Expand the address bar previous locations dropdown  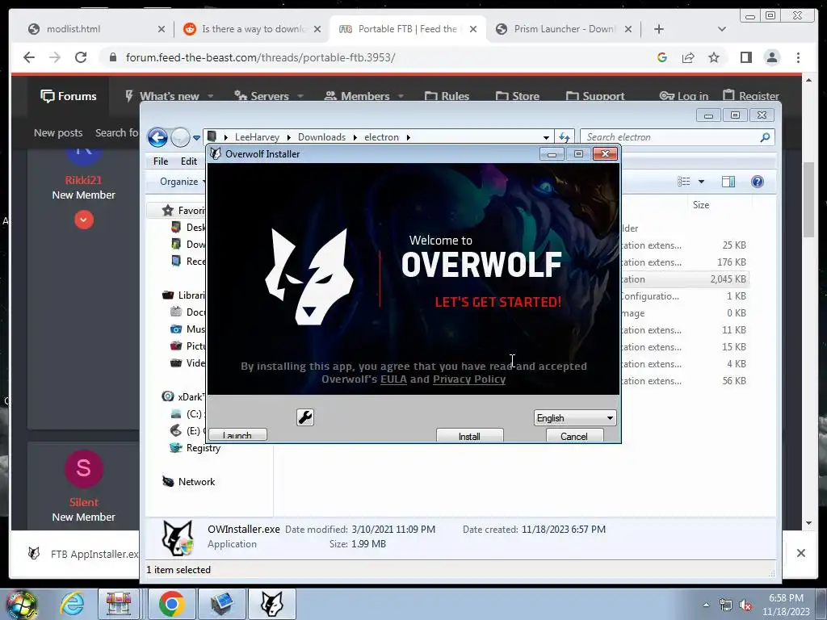[546, 137]
